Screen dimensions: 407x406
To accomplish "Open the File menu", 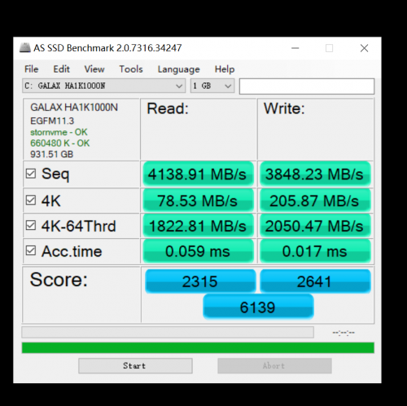I will (31, 69).
